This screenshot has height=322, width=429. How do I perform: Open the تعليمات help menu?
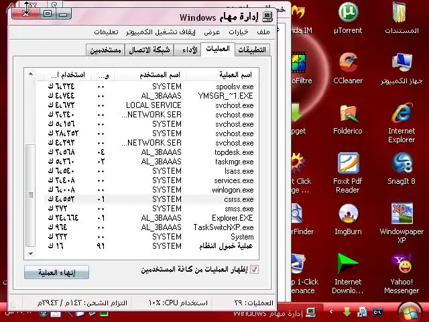106,32
